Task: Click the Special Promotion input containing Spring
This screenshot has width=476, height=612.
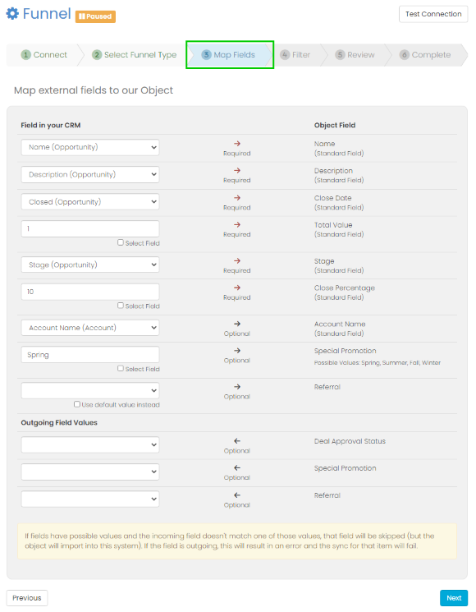Action: tap(90, 355)
